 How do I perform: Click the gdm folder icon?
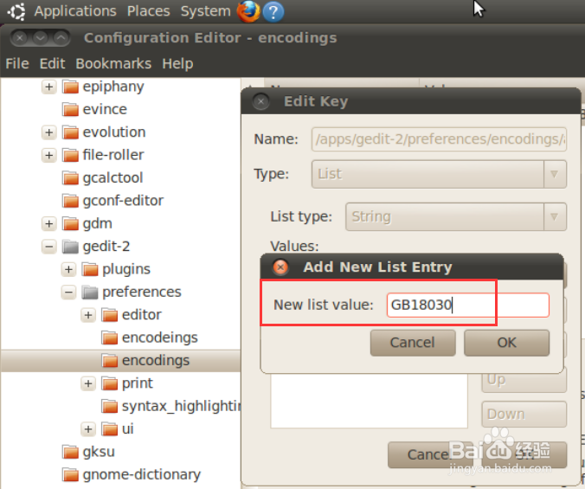pos(70,224)
